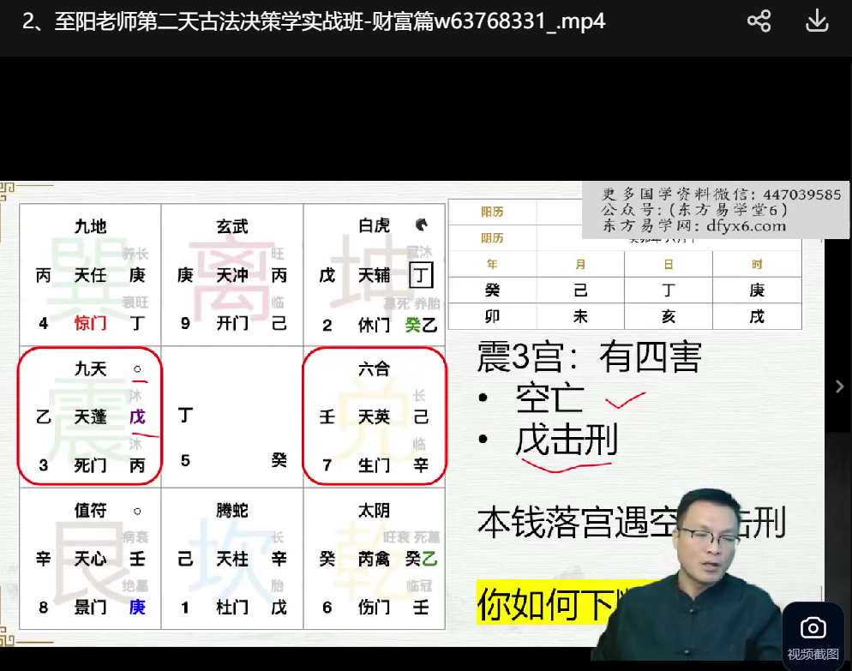Click the video file title text
852x671 pixels.
[x=314, y=21]
